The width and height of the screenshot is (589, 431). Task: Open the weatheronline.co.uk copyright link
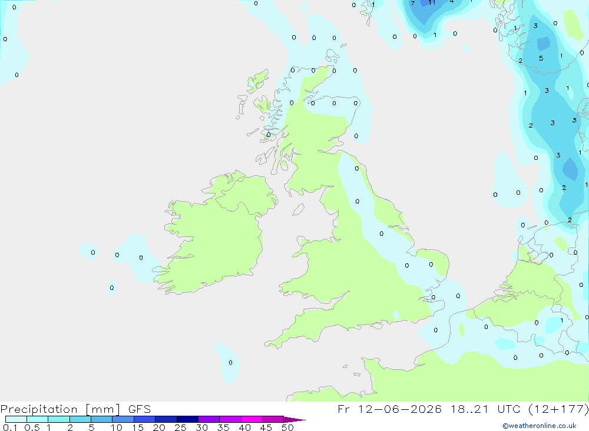539,426
